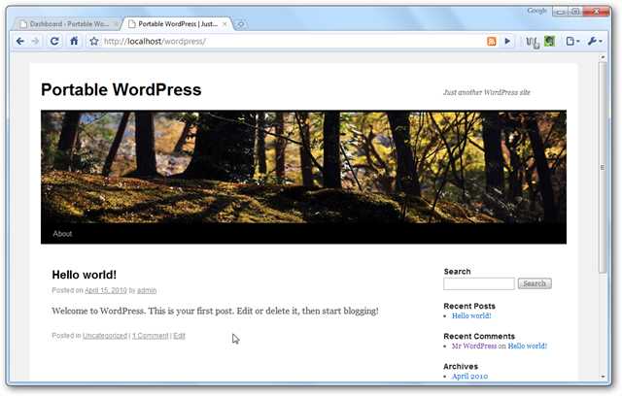Click the orange RSS feed icon
622x396 pixels.
[x=492, y=41]
